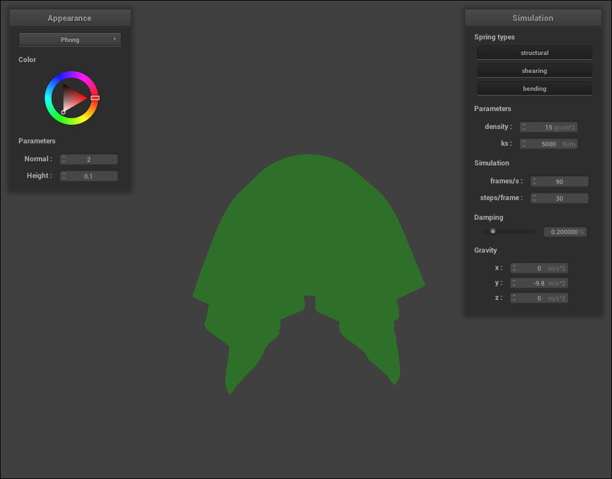Click the Height value stepper arrows
The height and width of the screenshot is (479, 612).
click(x=64, y=176)
